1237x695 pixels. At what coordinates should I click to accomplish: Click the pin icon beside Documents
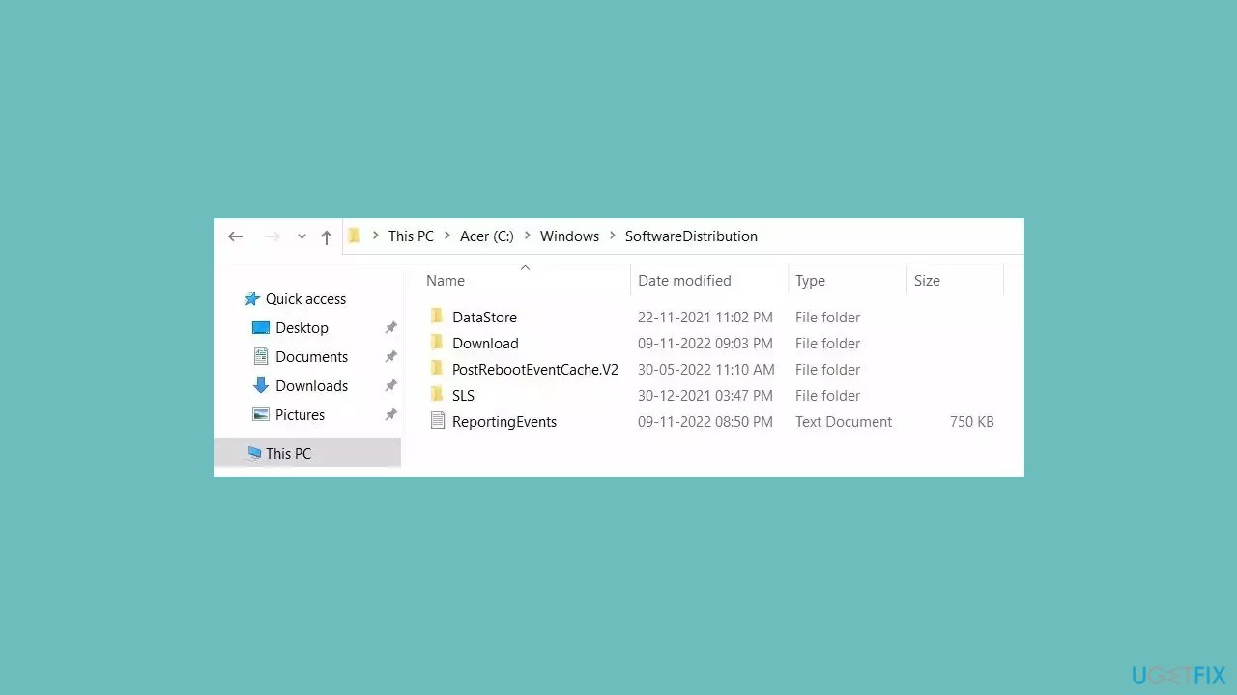[390, 357]
